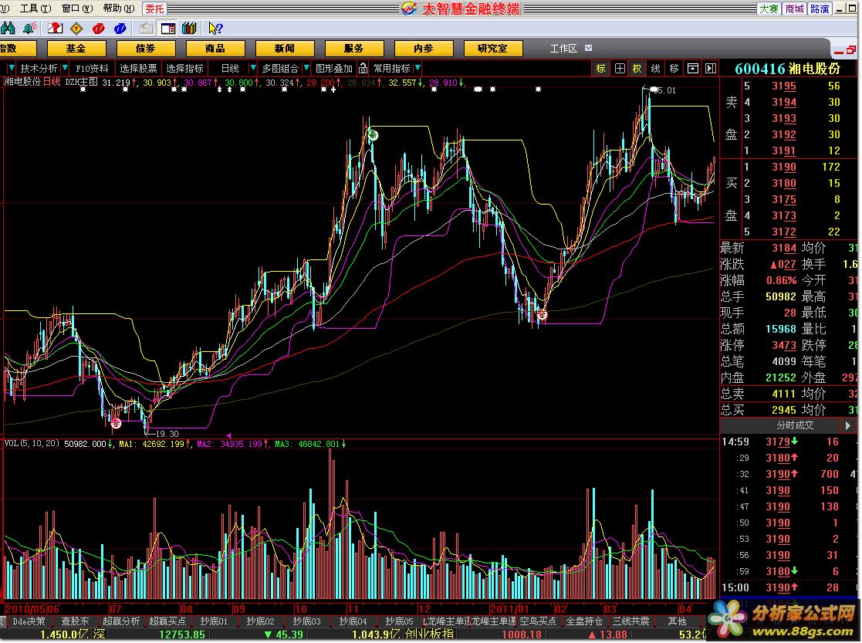Click the red buy marker at 2011/01 trough
This screenshot has width=862, height=643.
(x=543, y=315)
